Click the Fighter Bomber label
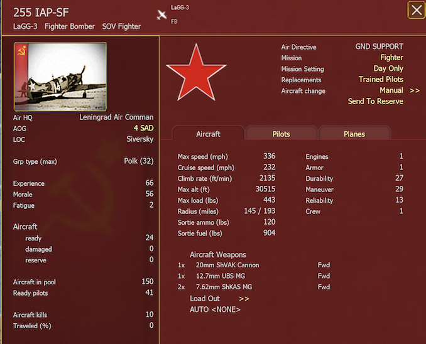This screenshot has width=426, height=344. 70,26
